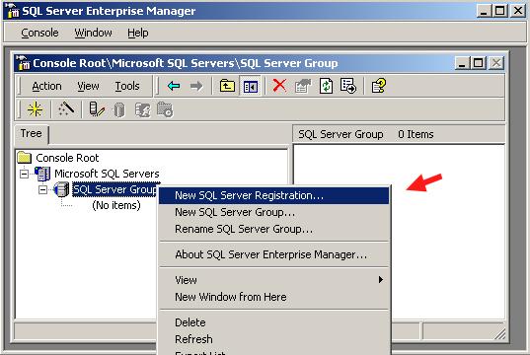Select SQL Server Group tree label

(x=115, y=189)
